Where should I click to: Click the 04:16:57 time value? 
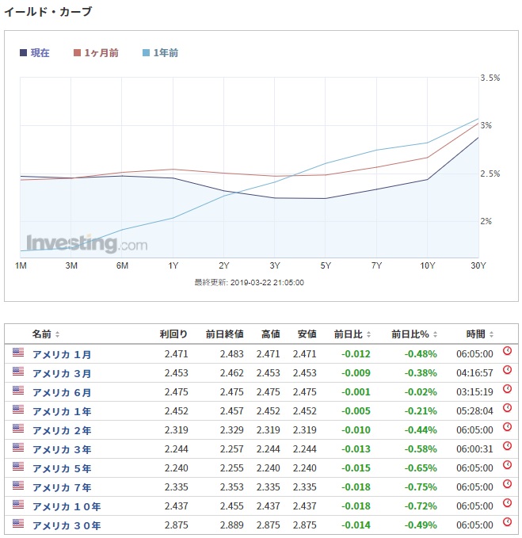click(474, 373)
